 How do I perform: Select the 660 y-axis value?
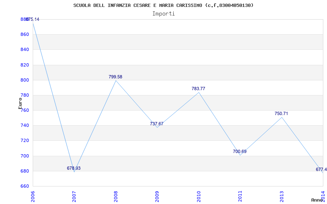point(25,186)
